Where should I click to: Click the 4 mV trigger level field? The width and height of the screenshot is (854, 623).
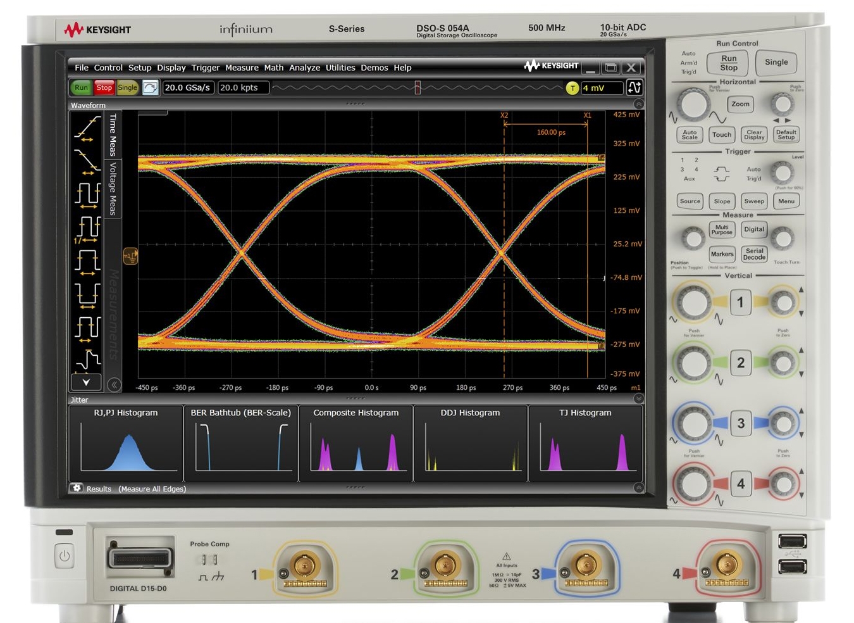pyautogui.click(x=602, y=88)
